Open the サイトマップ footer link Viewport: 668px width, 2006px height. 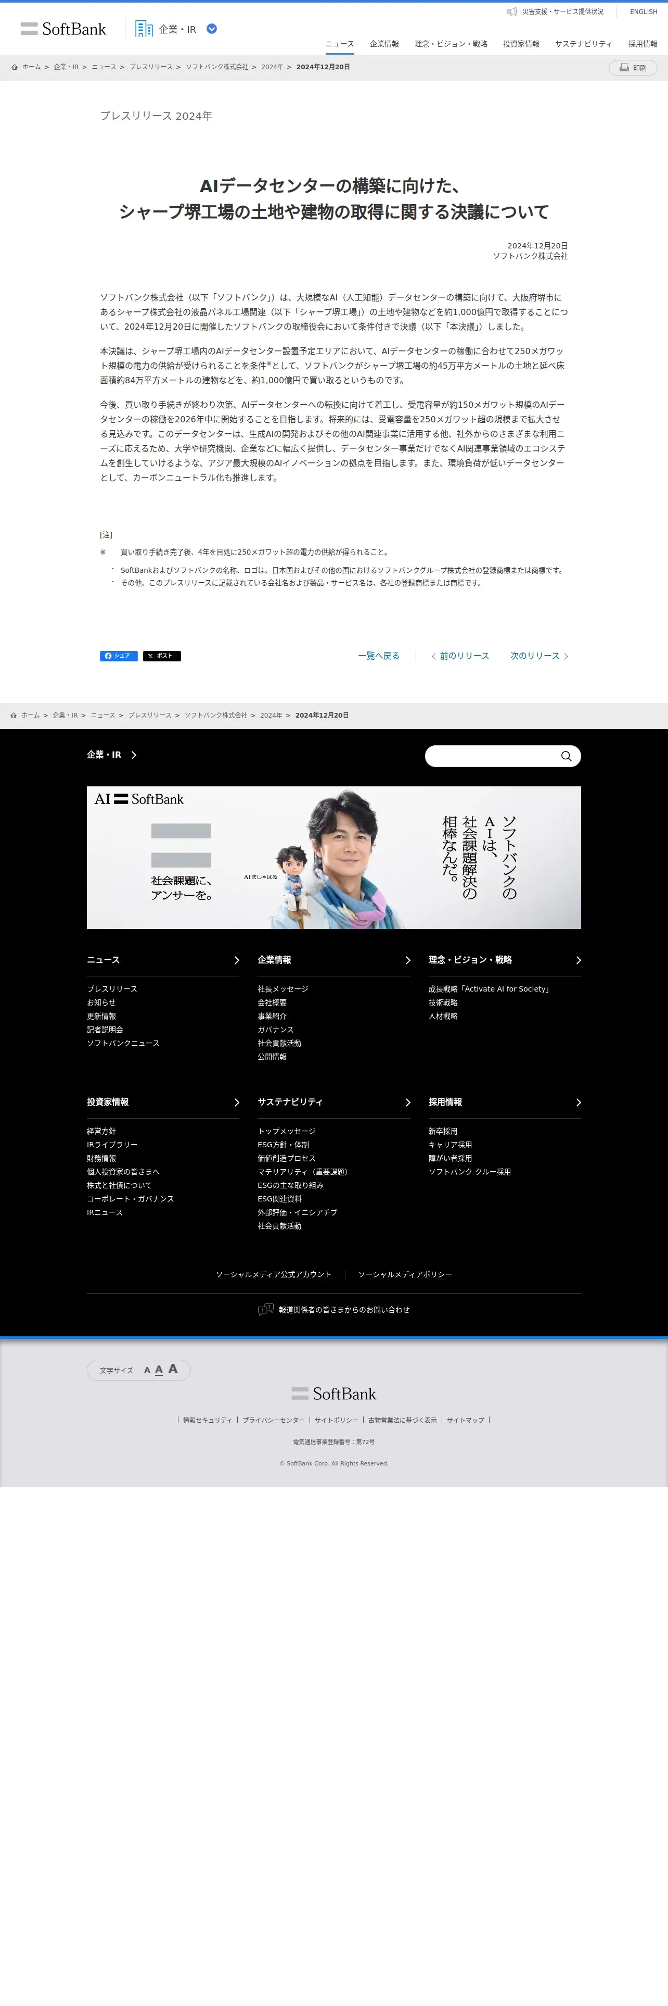tap(466, 1421)
